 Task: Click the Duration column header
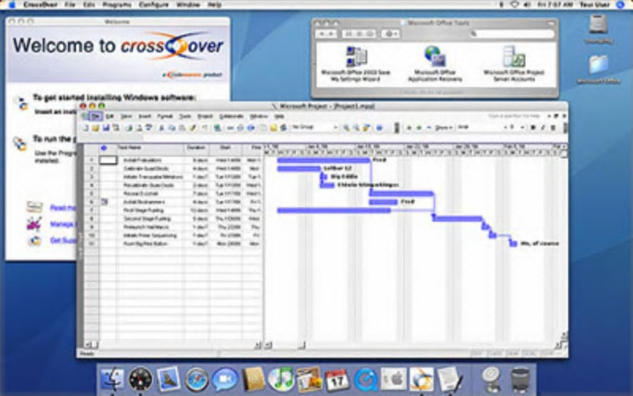[x=197, y=148]
